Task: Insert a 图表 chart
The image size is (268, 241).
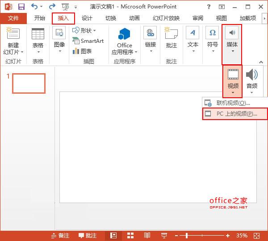Action: 82,51
